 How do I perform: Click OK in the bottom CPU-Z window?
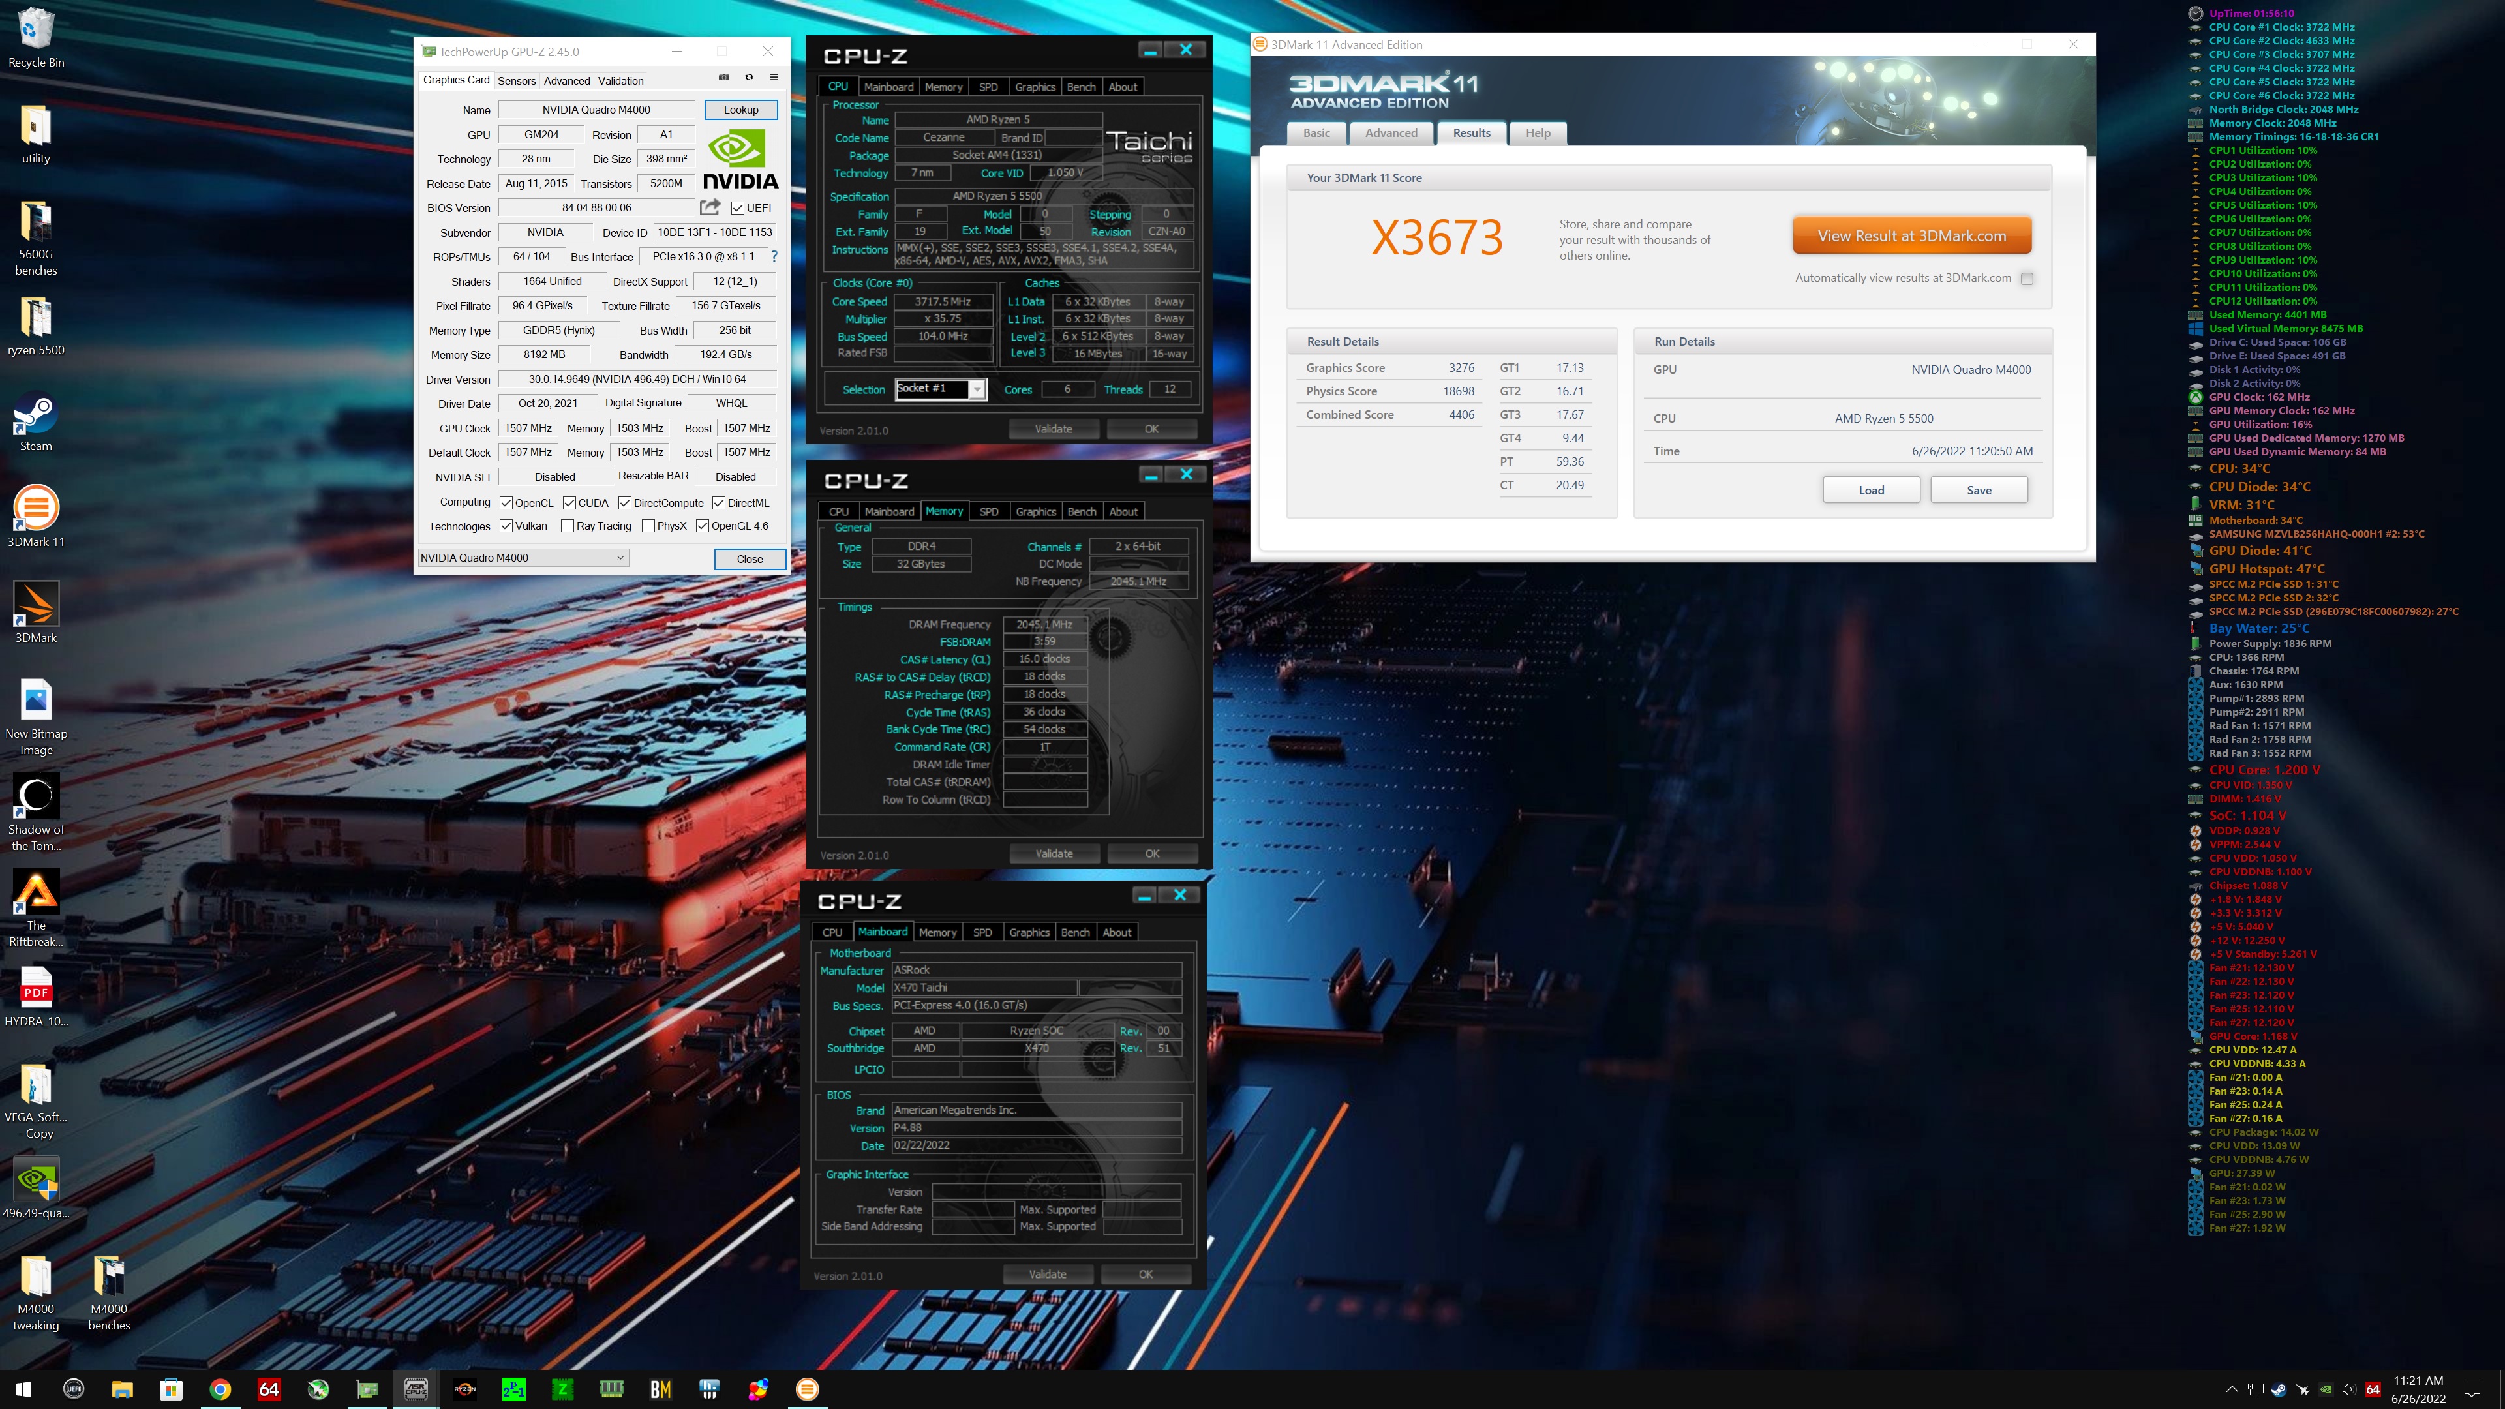tap(1146, 1274)
